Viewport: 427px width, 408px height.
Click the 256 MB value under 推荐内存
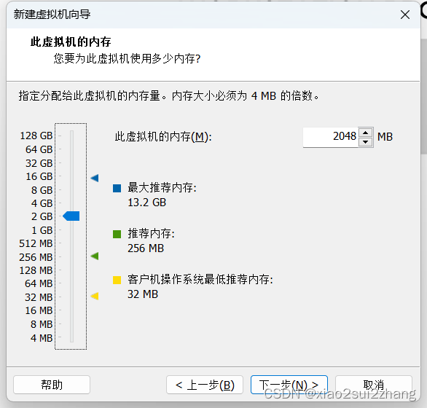146,248
